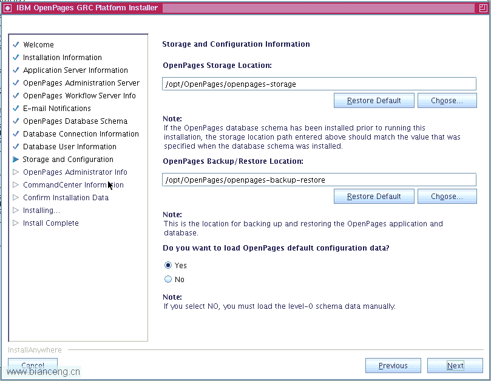
Task: Click the CommandCenter Information step label
Action: 73,184
